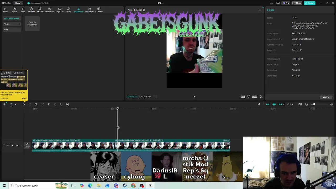Open the CapCut Menu dropdown
This screenshot has height=189, width=336.
[18, 3]
